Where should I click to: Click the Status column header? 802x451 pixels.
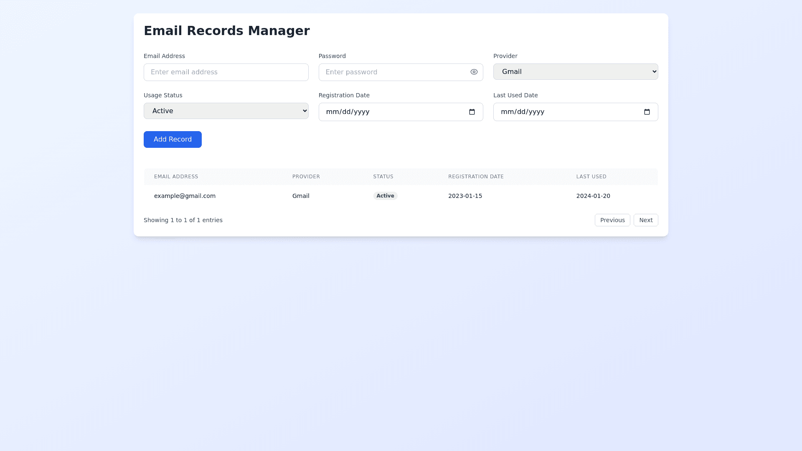tap(383, 177)
